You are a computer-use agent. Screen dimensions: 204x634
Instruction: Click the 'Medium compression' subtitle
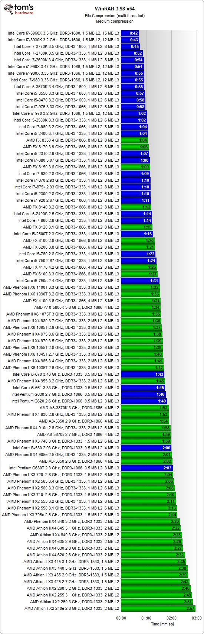pos(114,22)
